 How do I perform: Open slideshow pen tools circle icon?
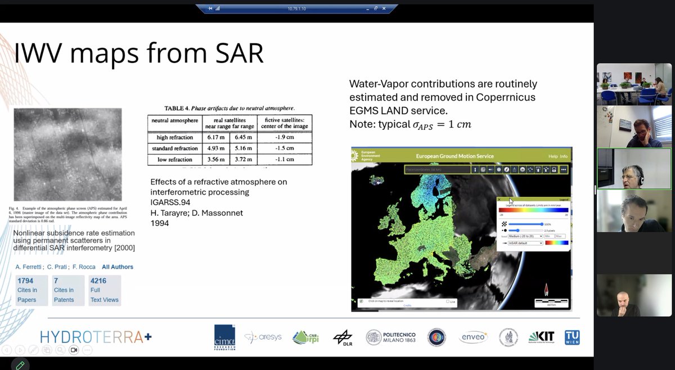coord(34,350)
